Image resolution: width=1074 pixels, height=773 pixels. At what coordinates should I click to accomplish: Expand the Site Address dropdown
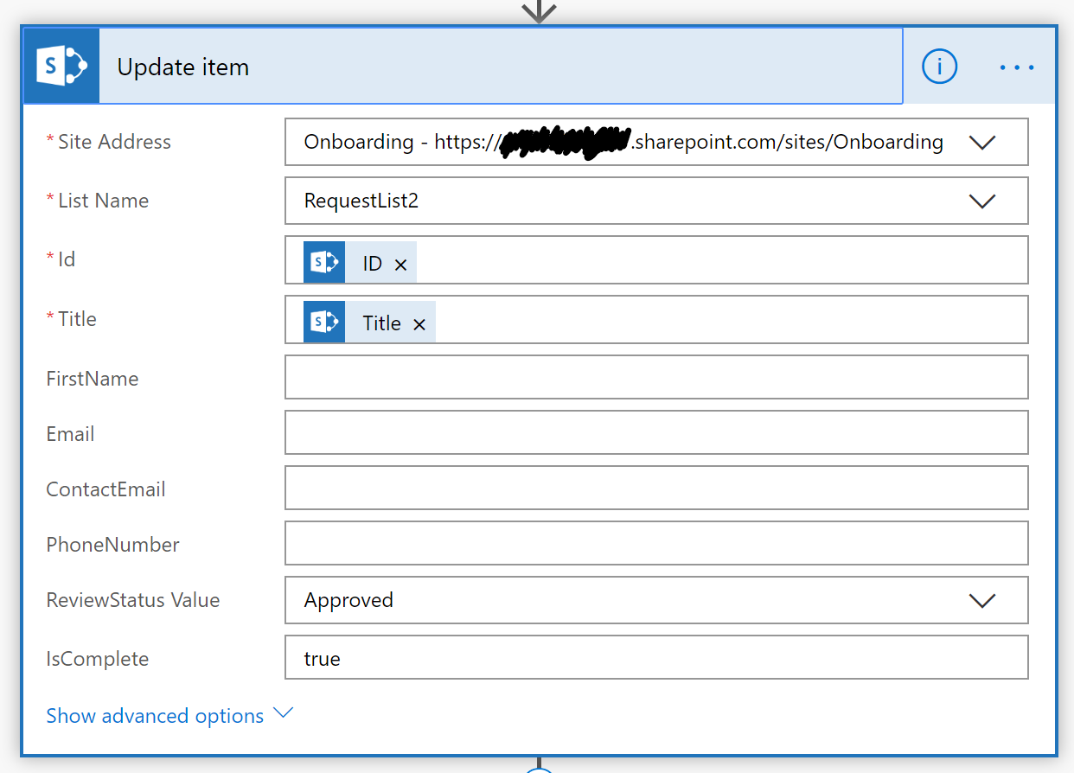point(982,143)
